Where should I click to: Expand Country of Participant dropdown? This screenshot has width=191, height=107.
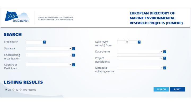click(x=49, y=65)
